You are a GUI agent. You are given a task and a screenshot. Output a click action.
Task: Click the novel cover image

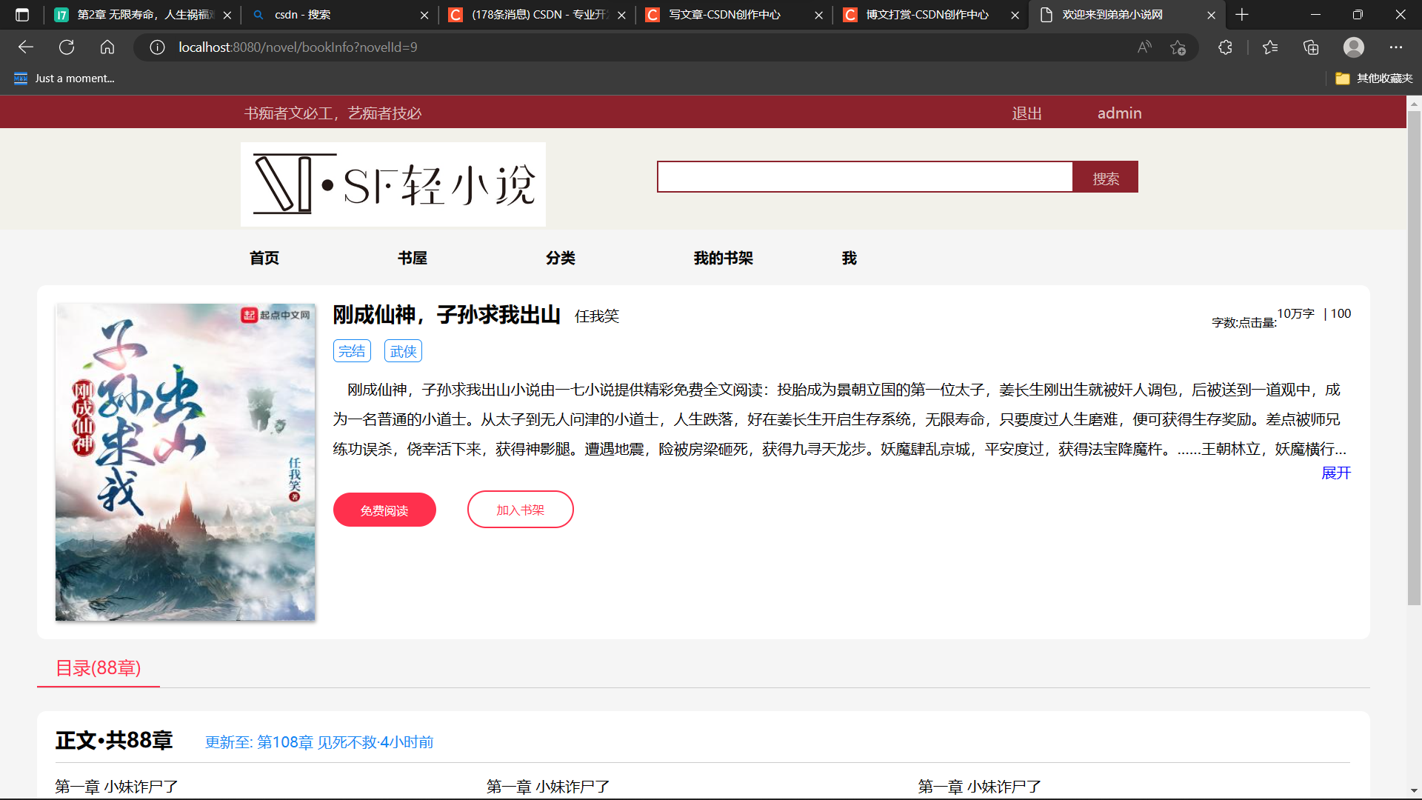pyautogui.click(x=185, y=462)
